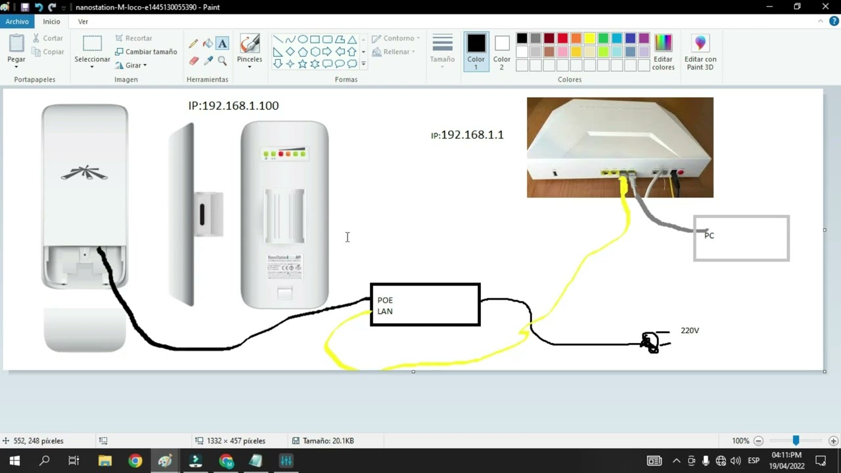Viewport: 841px width, 473px height.
Task: Click the zoom slider handle
Action: tap(796, 441)
